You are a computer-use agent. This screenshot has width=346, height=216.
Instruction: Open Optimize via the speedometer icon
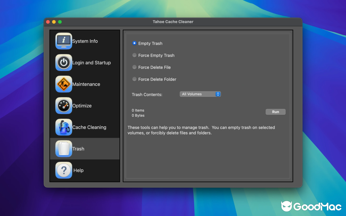[64, 106]
